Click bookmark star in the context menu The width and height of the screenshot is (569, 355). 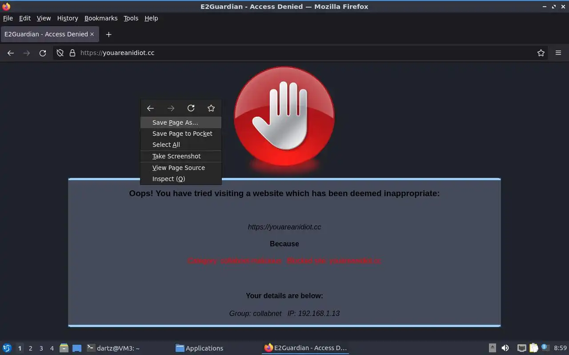click(211, 108)
